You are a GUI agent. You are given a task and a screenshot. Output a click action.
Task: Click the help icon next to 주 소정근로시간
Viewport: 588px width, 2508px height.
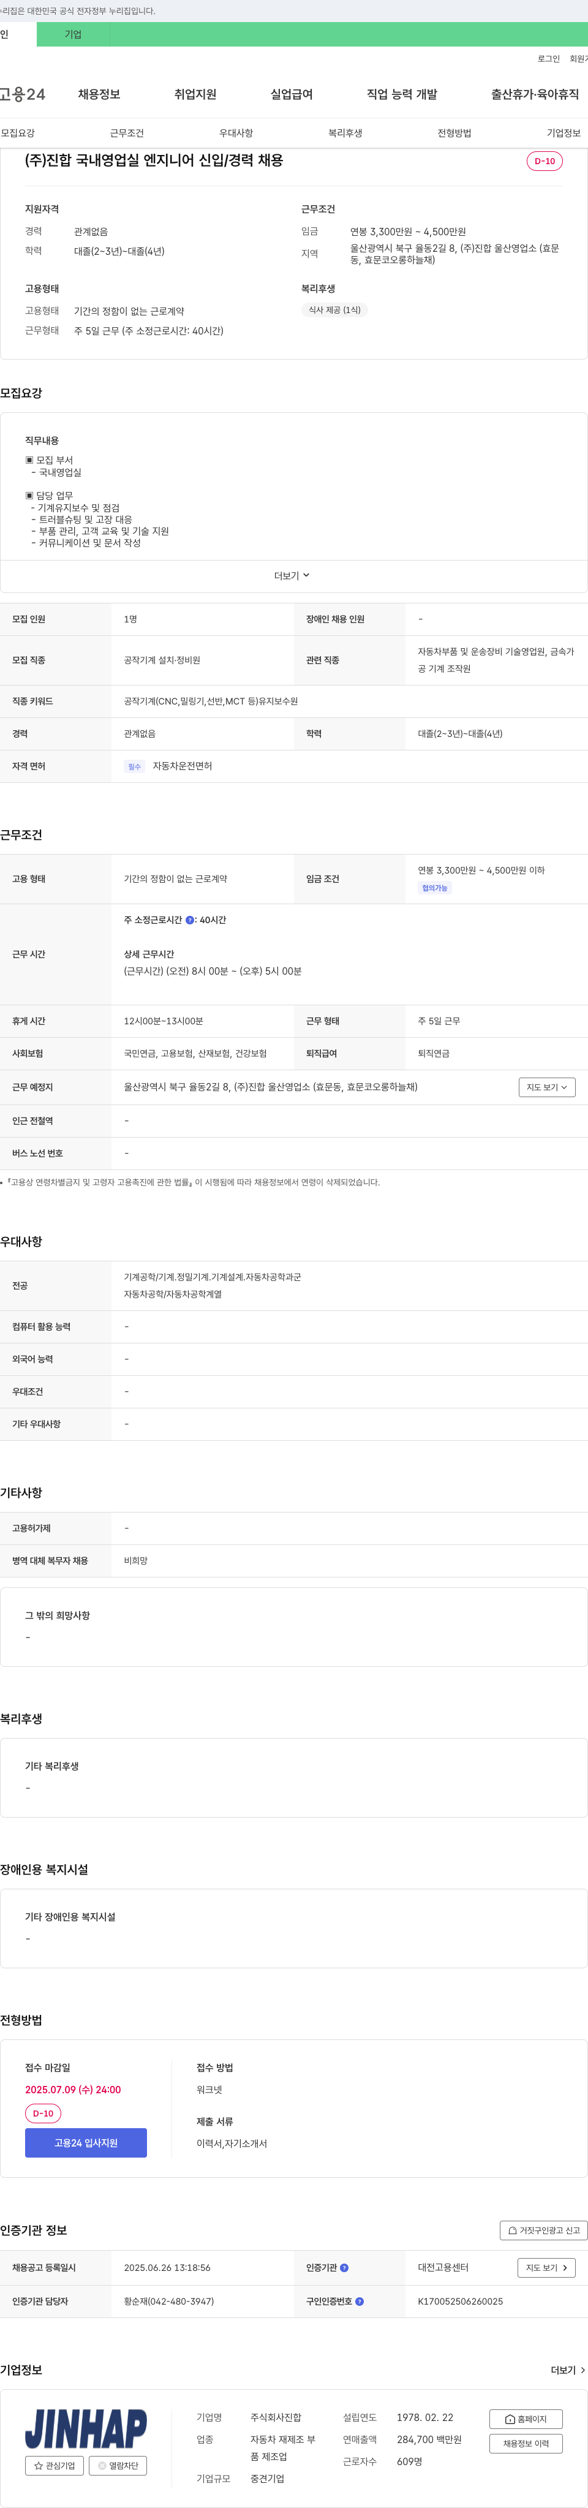(x=190, y=920)
